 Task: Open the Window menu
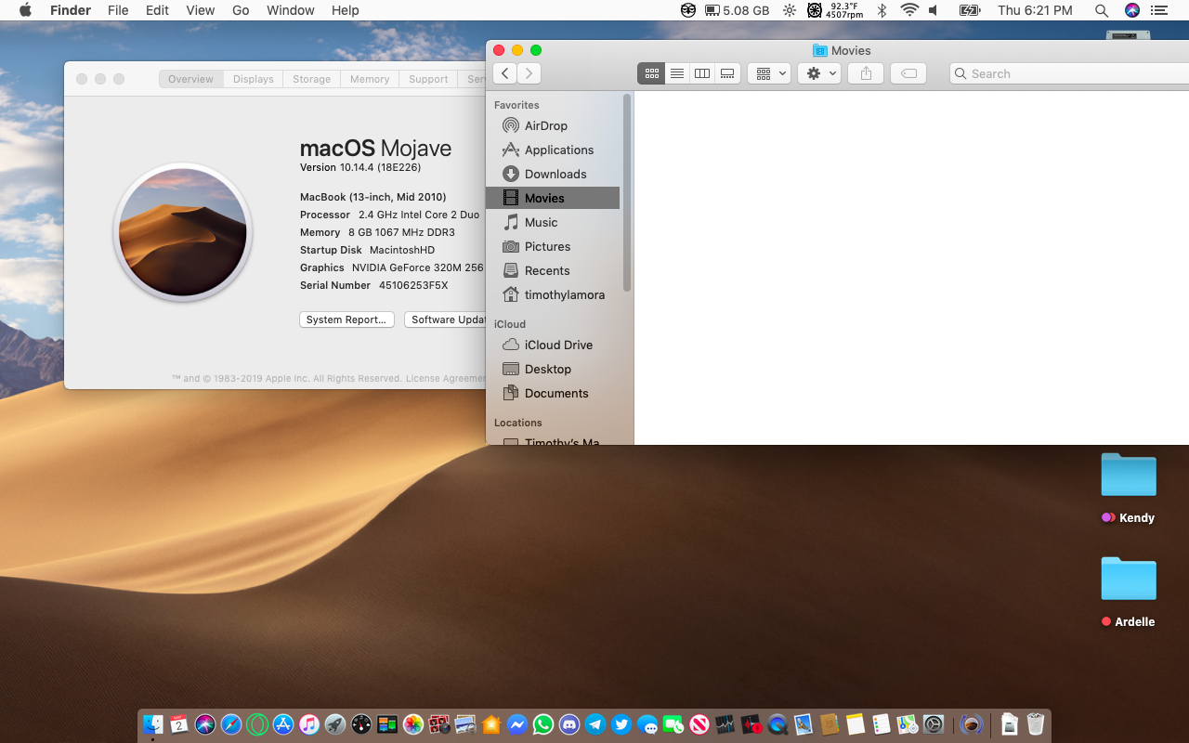coord(290,10)
